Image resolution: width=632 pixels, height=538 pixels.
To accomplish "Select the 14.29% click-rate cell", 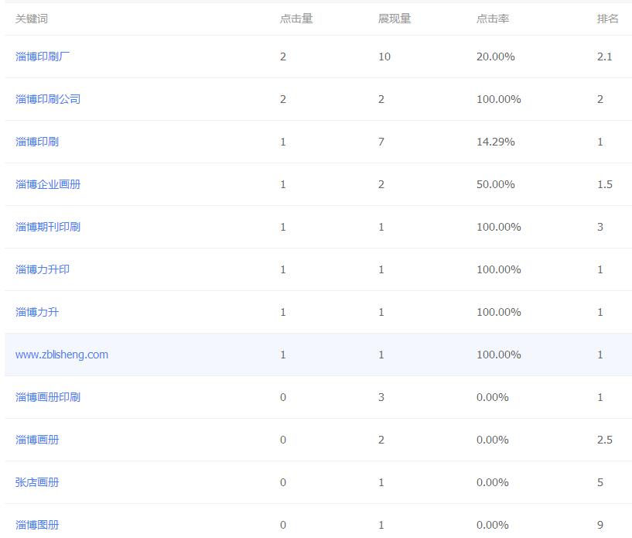I will pyautogui.click(x=495, y=142).
